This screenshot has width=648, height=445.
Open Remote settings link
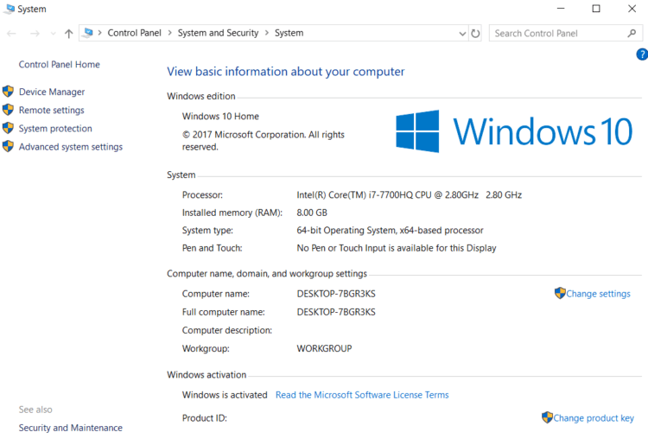click(x=51, y=110)
